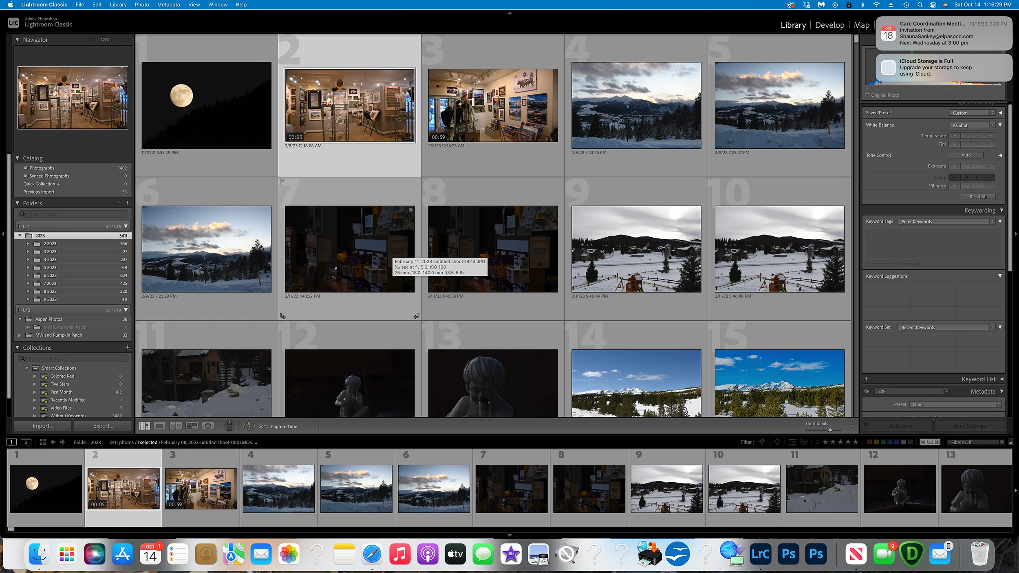The height and width of the screenshot is (573, 1019).
Task: Toggle the red color label filter
Action: coord(870,442)
